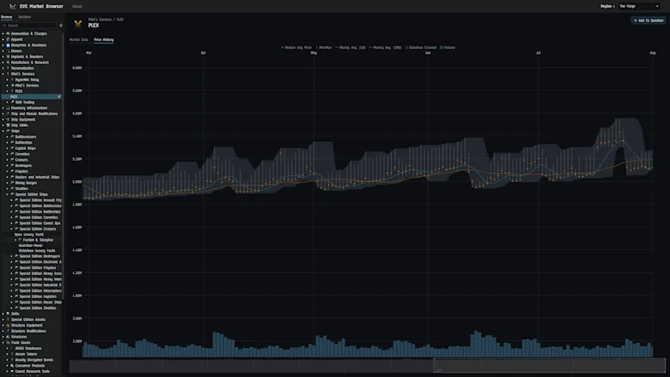The height and width of the screenshot is (377, 670).
Task: Click the Implants & Boosters category icon
Action: click(x=8, y=57)
